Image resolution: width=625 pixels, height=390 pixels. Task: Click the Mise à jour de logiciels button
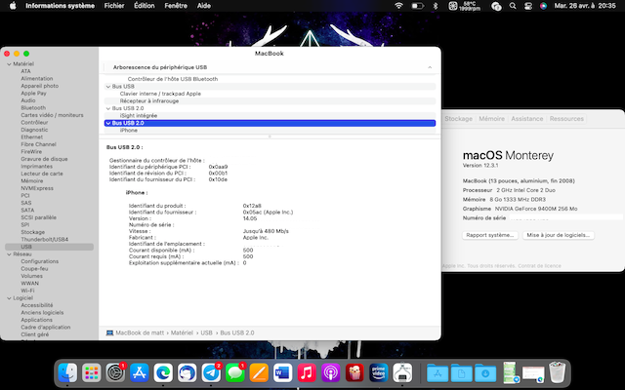click(x=558, y=235)
